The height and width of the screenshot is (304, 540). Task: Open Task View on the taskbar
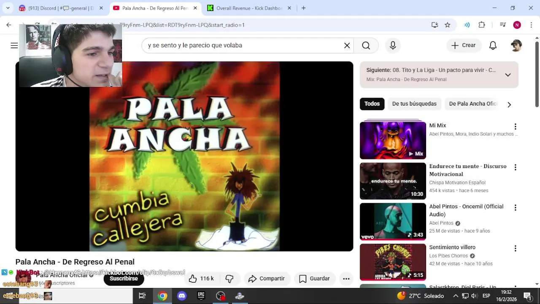pyautogui.click(x=142, y=296)
